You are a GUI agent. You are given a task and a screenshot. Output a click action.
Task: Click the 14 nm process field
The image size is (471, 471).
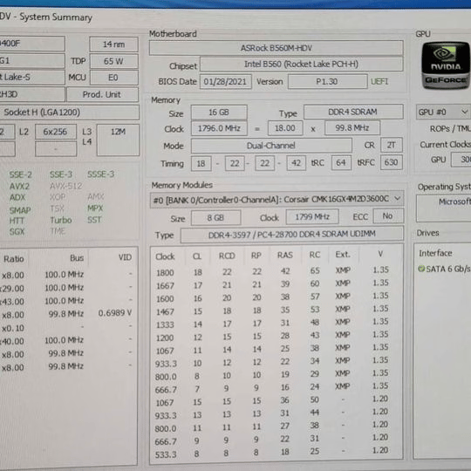pos(113,44)
